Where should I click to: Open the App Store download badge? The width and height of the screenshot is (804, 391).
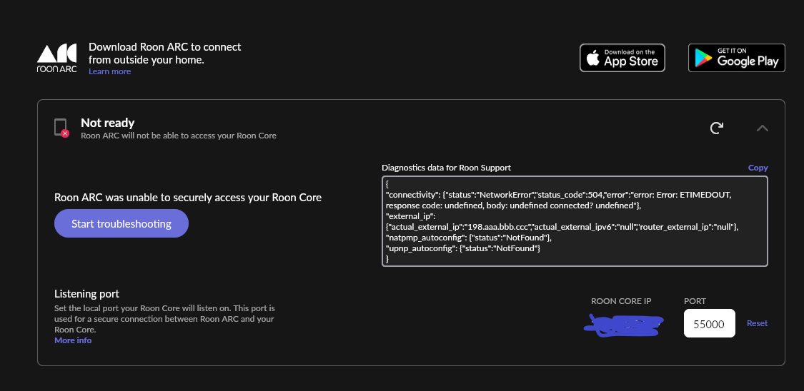(622, 57)
